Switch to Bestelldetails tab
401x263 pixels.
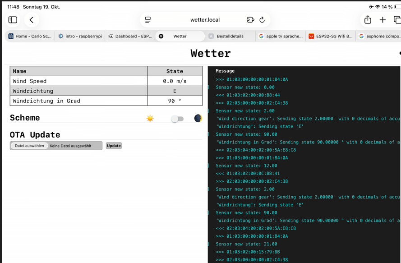tap(230, 37)
